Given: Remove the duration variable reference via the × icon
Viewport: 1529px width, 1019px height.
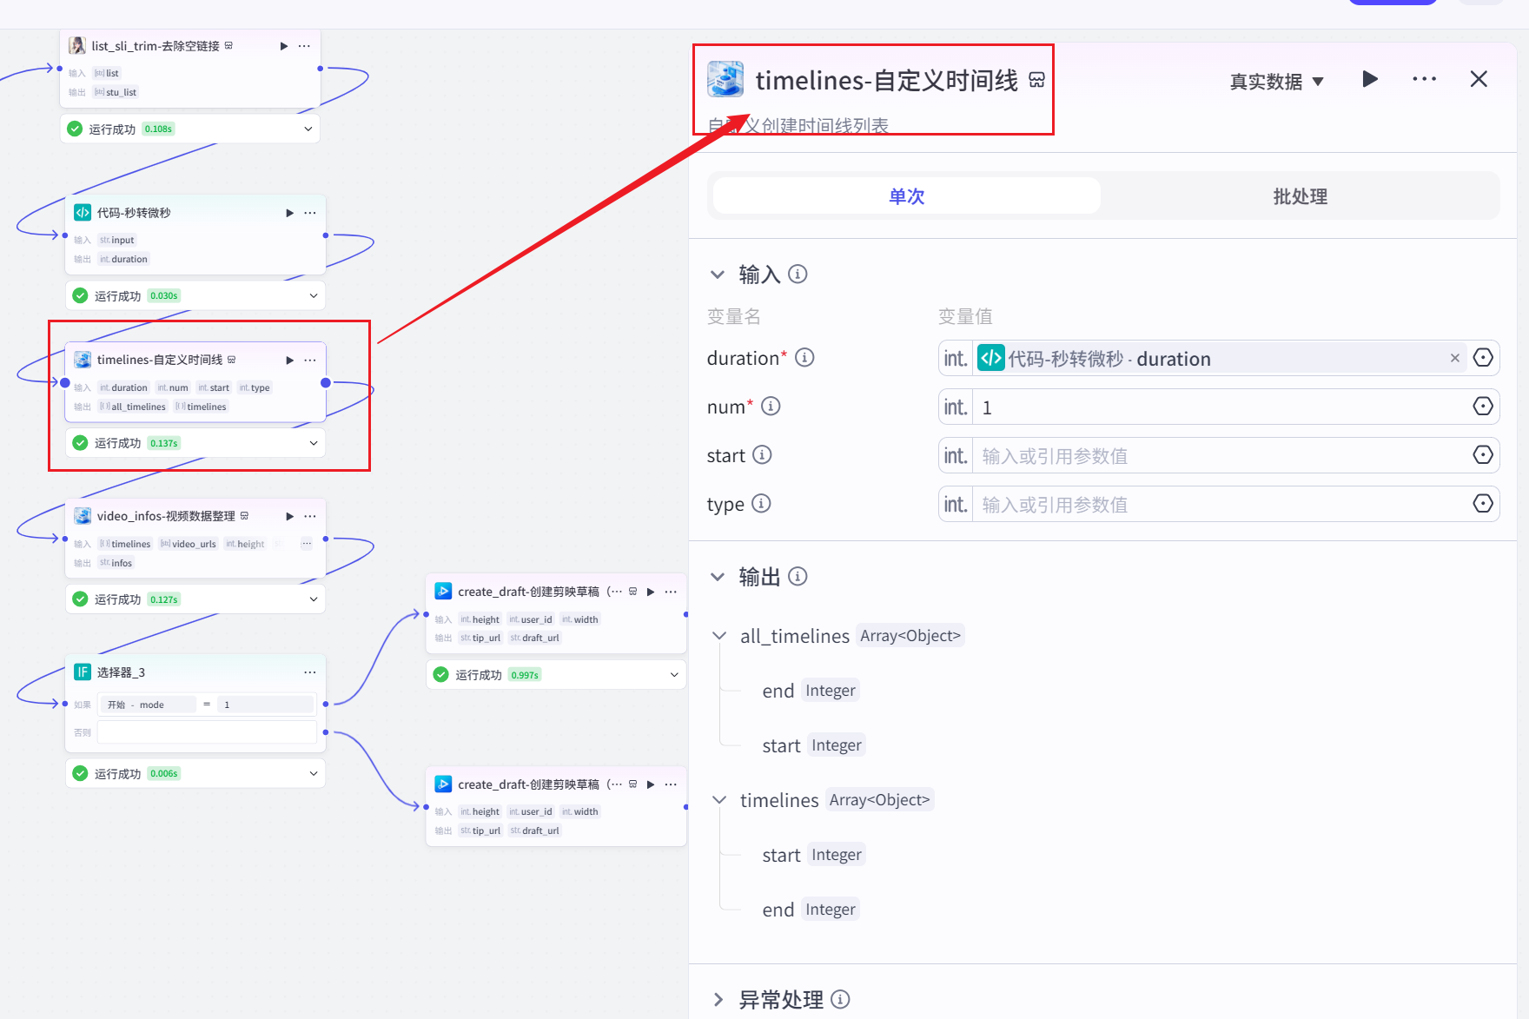Looking at the screenshot, I should (1454, 357).
